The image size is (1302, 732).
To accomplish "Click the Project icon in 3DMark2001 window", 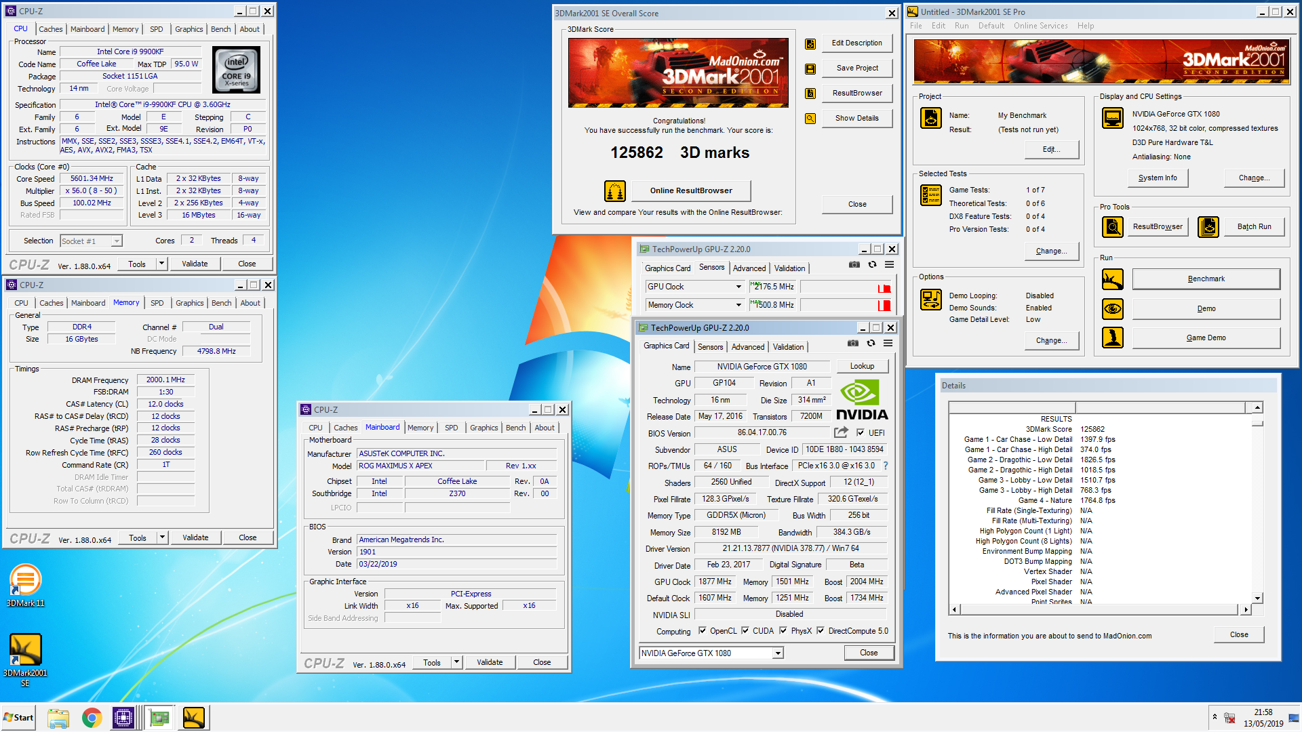I will click(930, 117).
